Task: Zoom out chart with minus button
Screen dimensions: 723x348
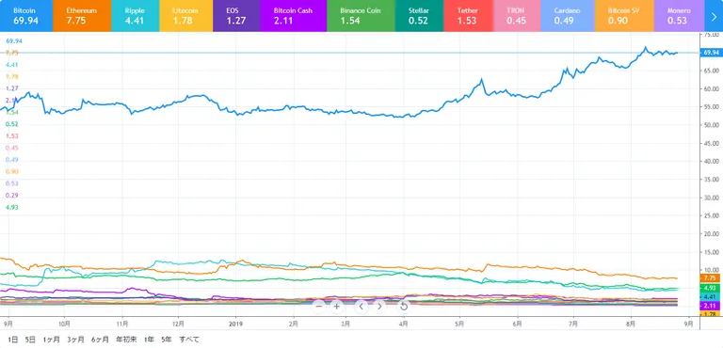Action: [318, 306]
